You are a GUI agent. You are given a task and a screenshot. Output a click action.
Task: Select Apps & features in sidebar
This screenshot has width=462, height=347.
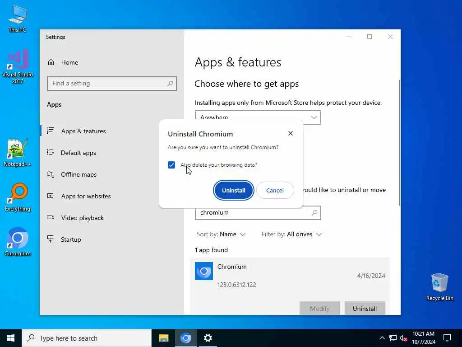click(x=83, y=131)
